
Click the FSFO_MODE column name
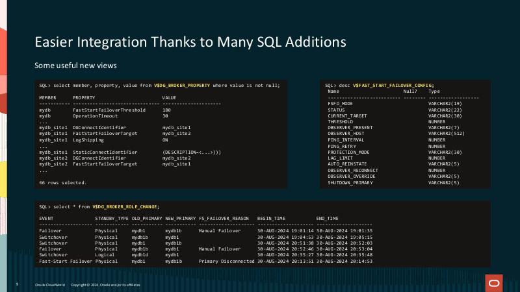tap(340, 104)
